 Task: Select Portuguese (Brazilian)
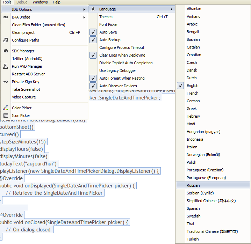click(x=205, y=170)
